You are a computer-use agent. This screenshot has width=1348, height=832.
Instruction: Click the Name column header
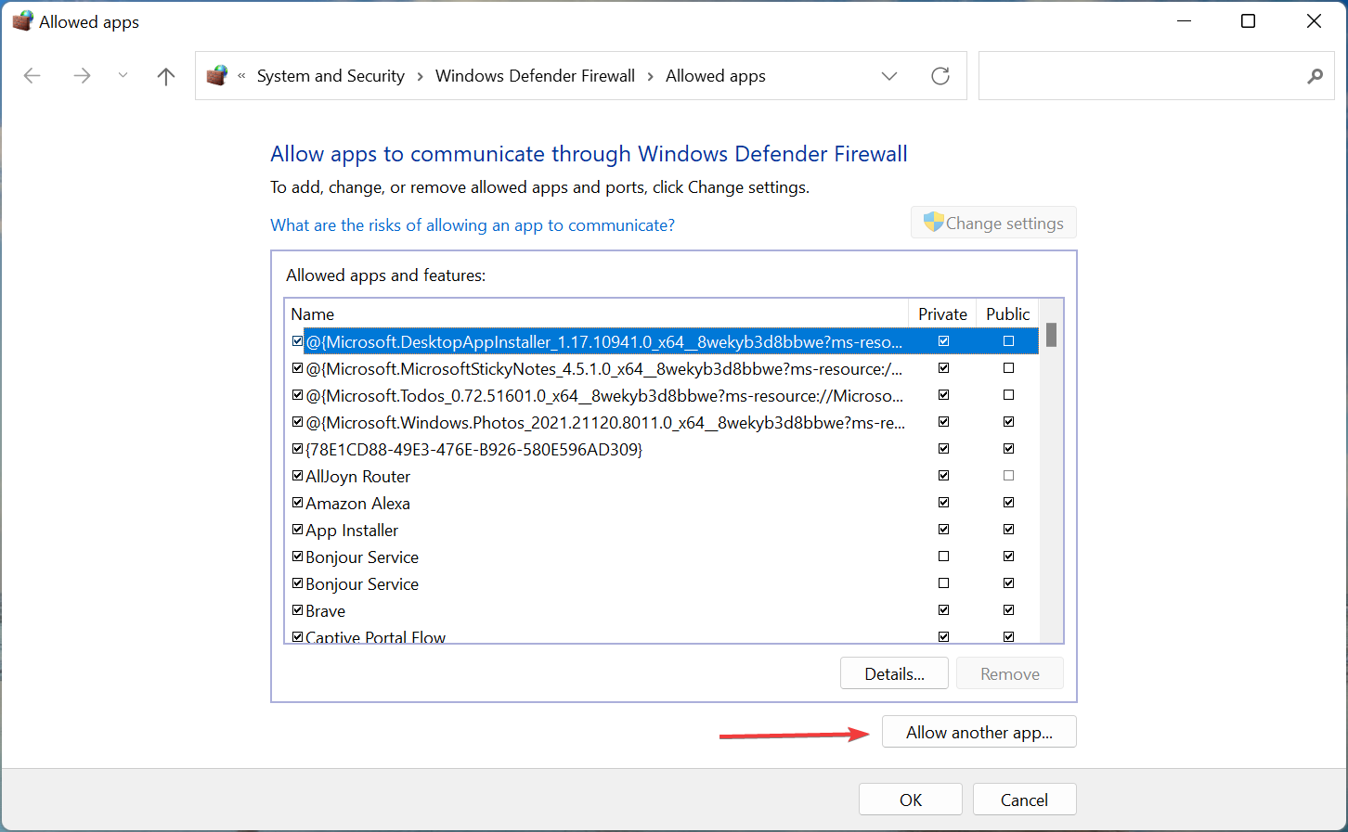tap(596, 314)
